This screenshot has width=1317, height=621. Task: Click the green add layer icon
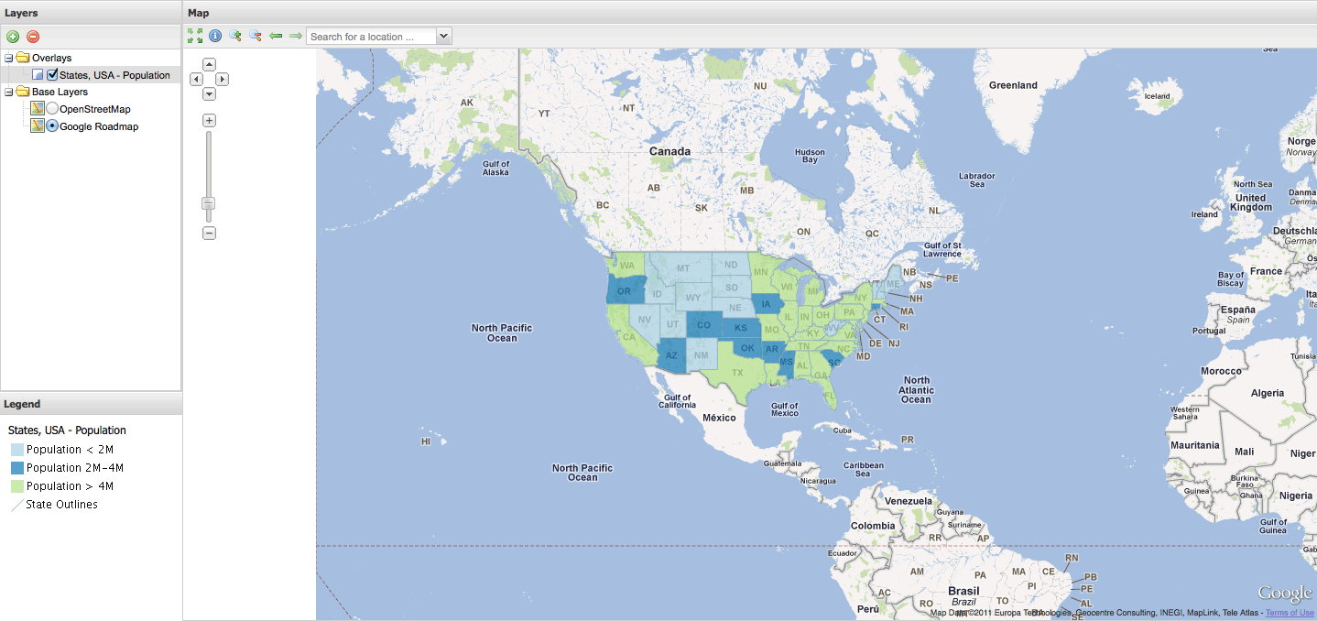13,37
